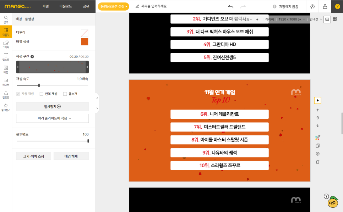
Task: Open the 데이터 chart data panel
Action: tap(6, 82)
